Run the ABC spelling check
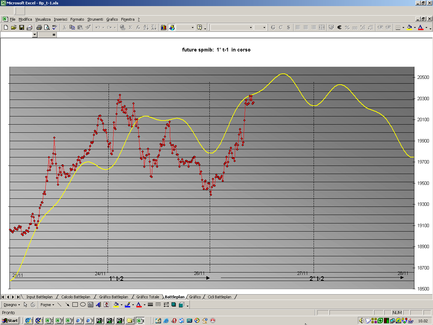The width and height of the screenshot is (433, 325). coord(55,27)
